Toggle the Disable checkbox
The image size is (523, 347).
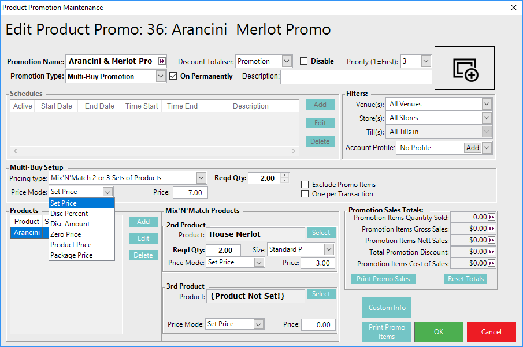[x=304, y=61]
